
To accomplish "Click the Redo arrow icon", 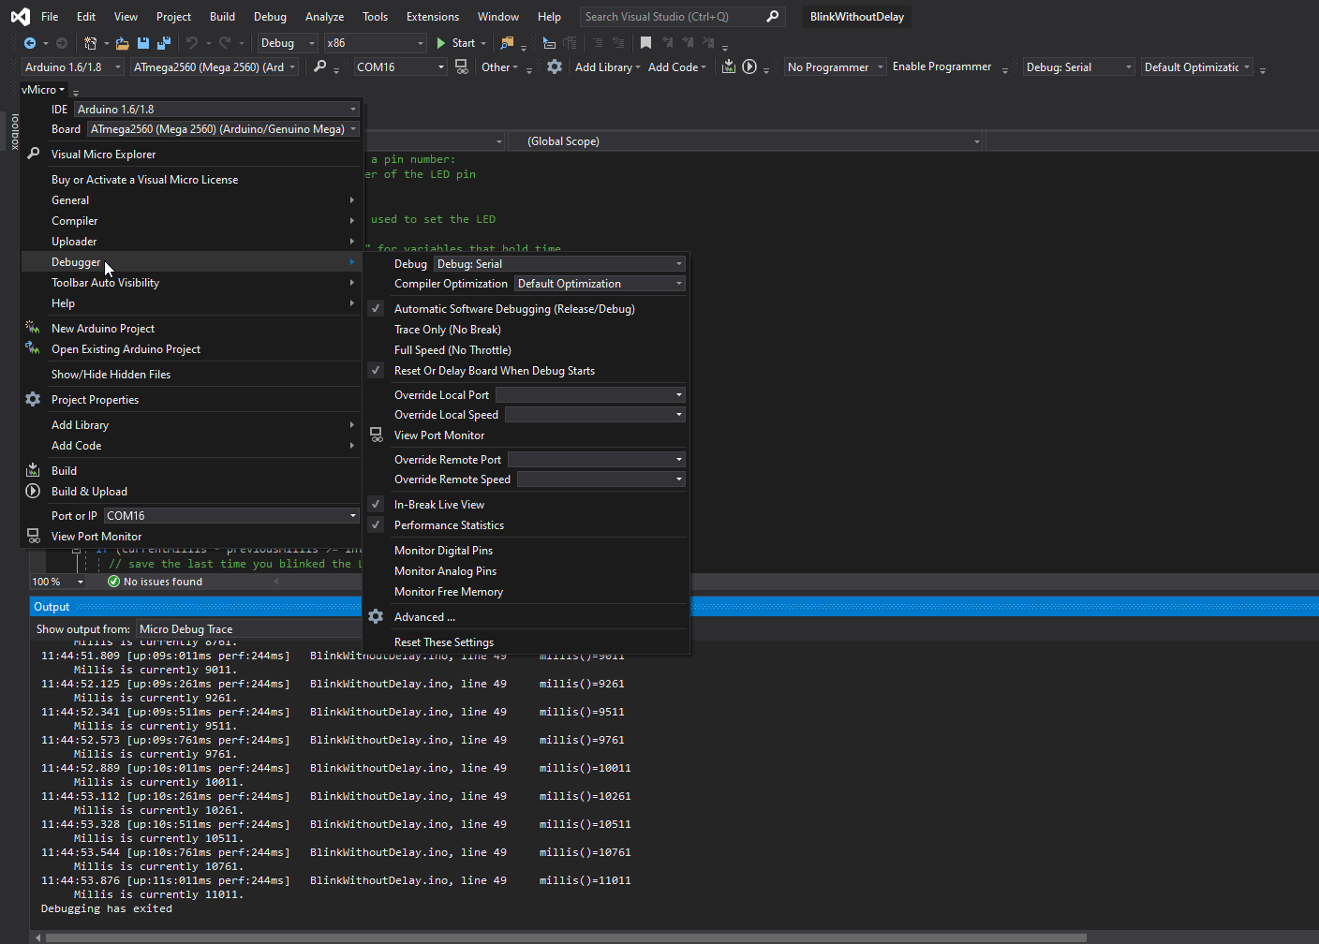I will tap(225, 43).
